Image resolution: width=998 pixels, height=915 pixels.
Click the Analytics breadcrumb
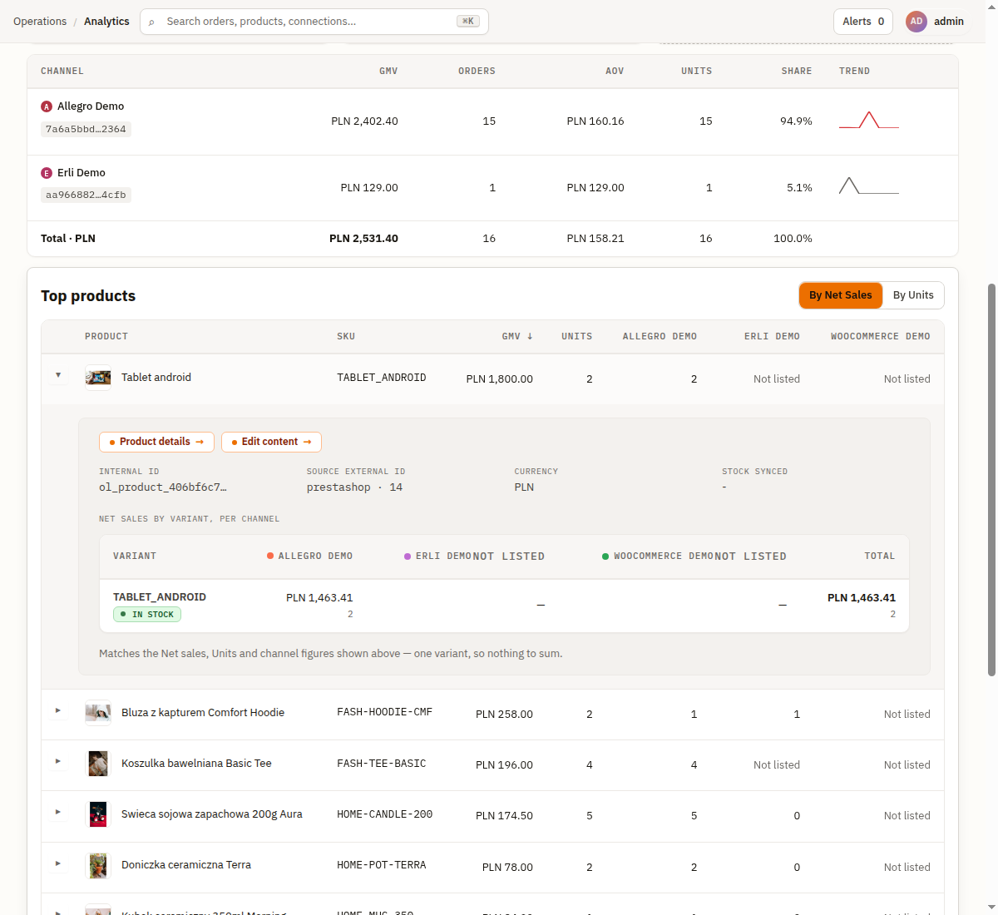click(x=106, y=22)
